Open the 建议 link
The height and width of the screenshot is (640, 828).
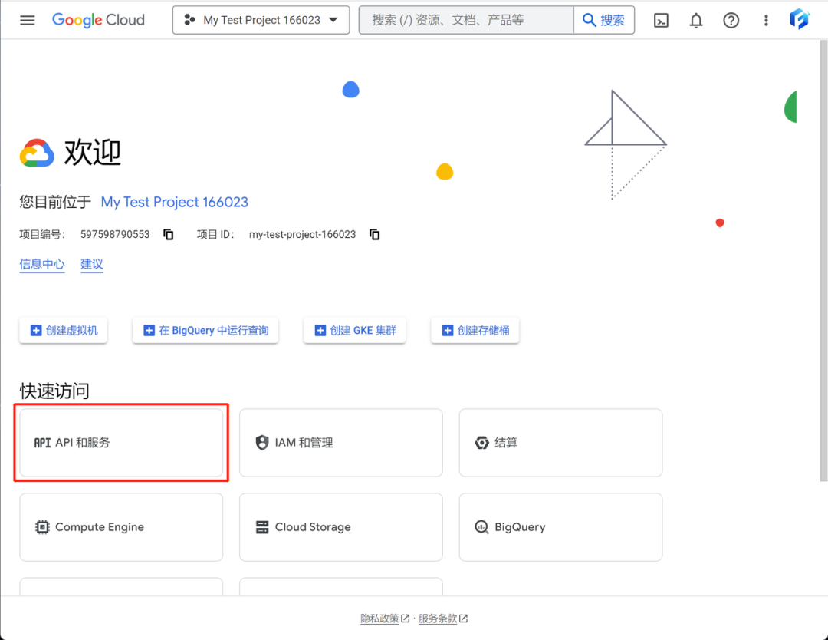click(x=92, y=264)
